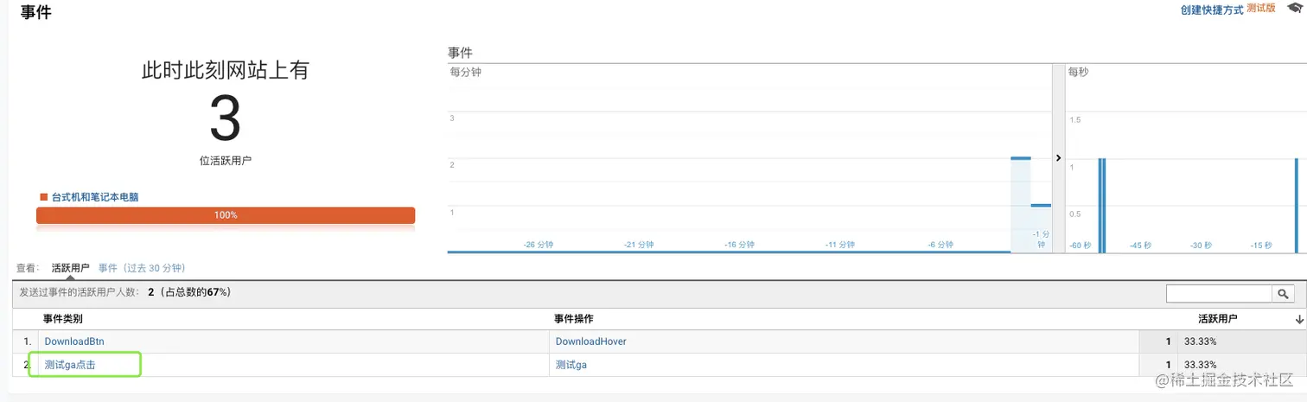The width and height of the screenshot is (1307, 402).
Task: Click the 活跃用户 column header
Action: 1217,319
